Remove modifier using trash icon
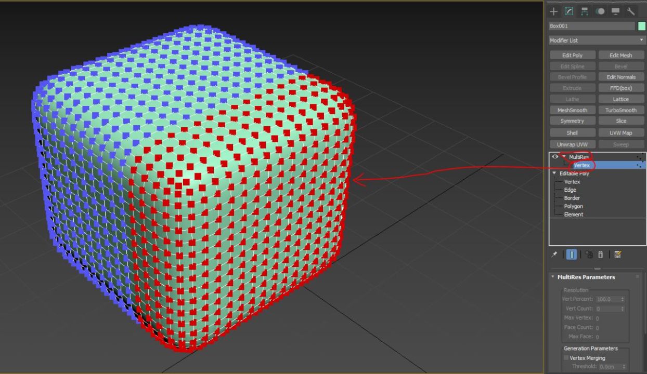The height and width of the screenshot is (374, 647). pyautogui.click(x=600, y=255)
